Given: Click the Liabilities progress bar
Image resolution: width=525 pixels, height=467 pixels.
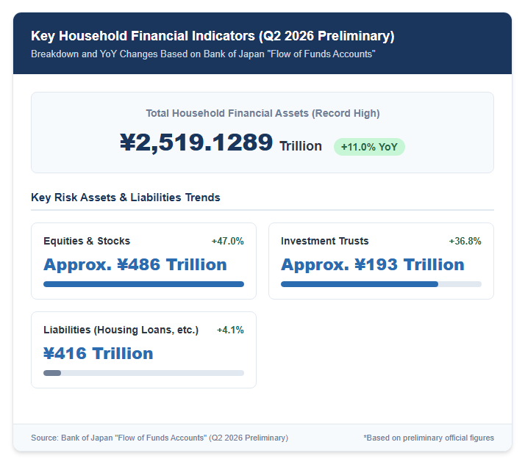Looking at the screenshot, I should pos(143,373).
